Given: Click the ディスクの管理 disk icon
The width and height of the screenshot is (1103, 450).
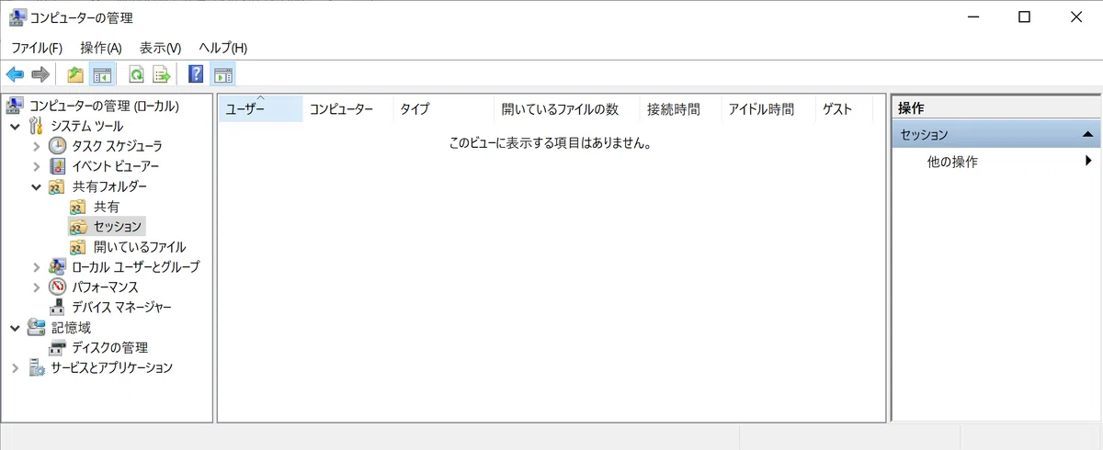Looking at the screenshot, I should tap(57, 348).
